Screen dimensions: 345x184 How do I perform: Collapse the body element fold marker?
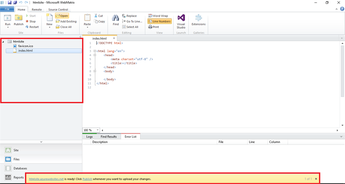[95, 71]
